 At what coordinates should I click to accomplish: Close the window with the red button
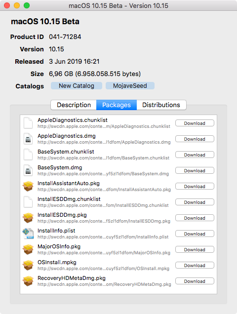pos(7,5)
